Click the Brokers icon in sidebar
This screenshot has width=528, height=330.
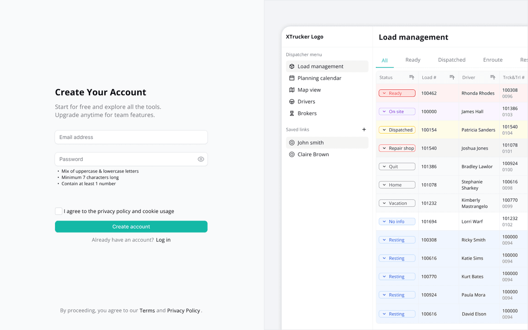(x=292, y=114)
